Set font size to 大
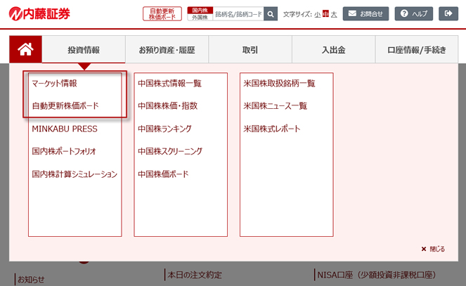The height and width of the screenshot is (286, 466). (334, 14)
